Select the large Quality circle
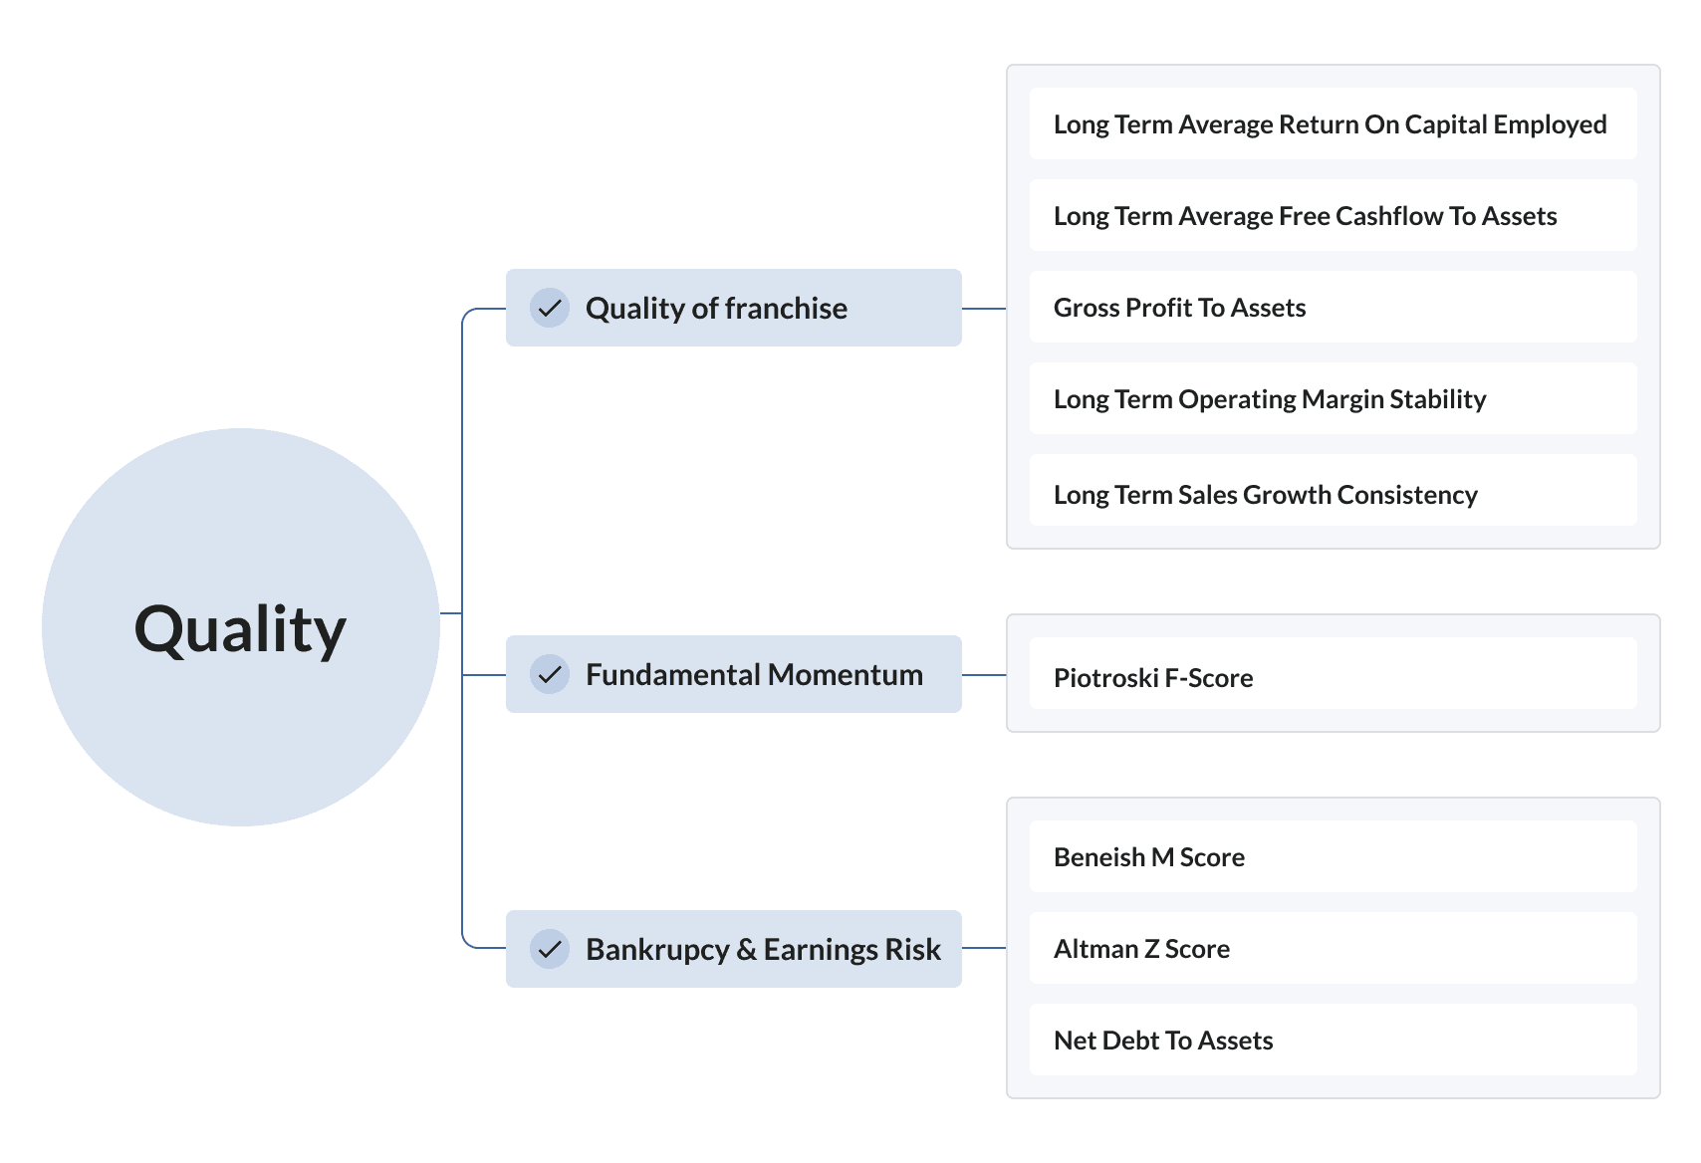 (x=241, y=627)
